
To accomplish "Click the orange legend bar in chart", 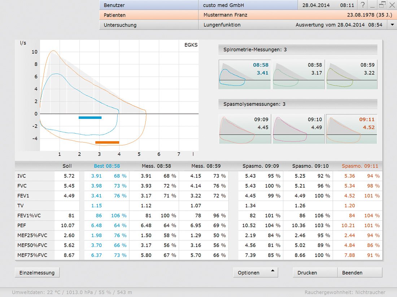I will pos(107,143).
